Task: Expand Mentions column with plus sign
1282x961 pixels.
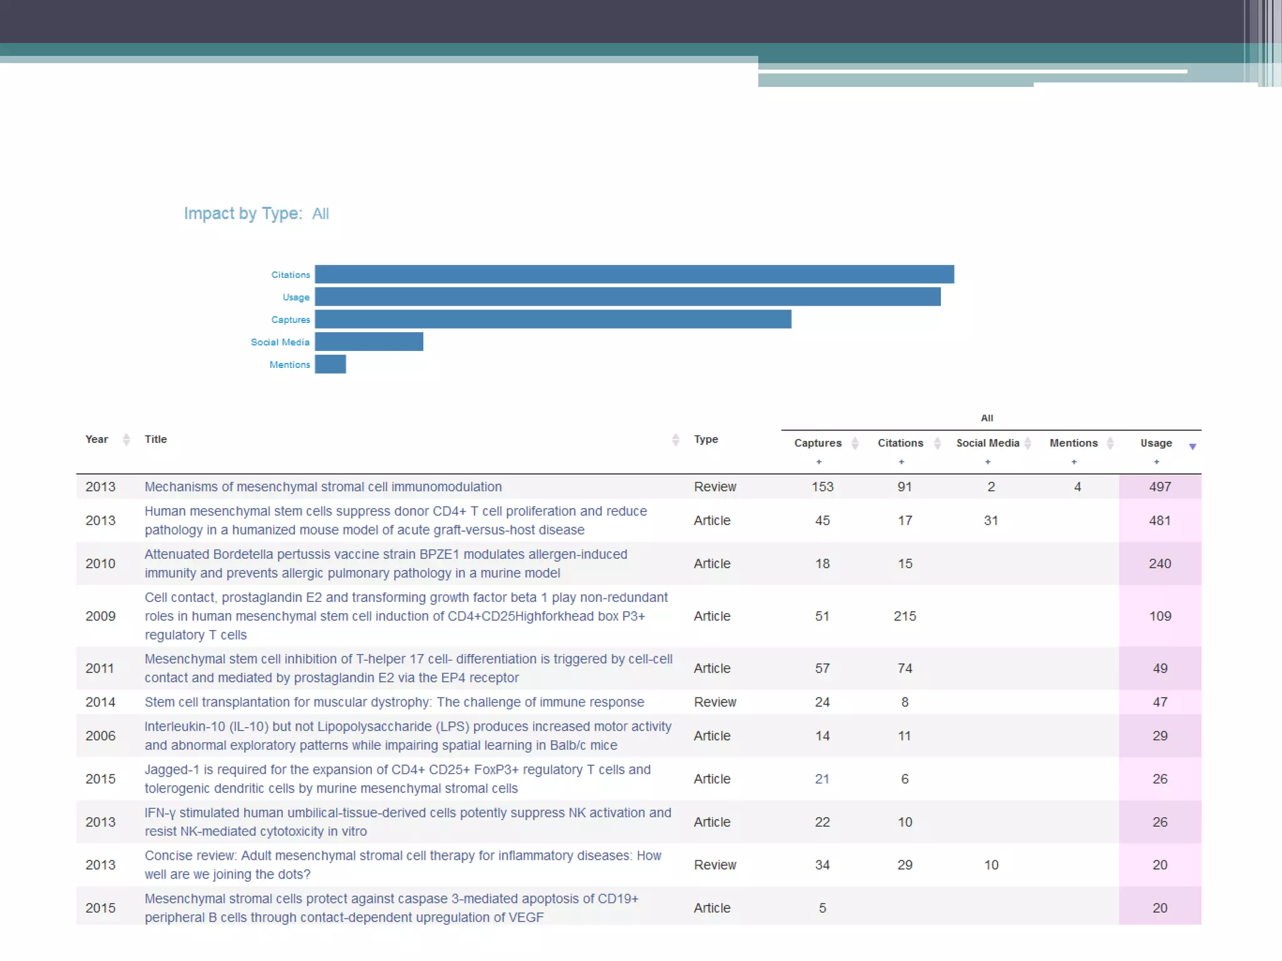Action: pyautogui.click(x=1074, y=462)
